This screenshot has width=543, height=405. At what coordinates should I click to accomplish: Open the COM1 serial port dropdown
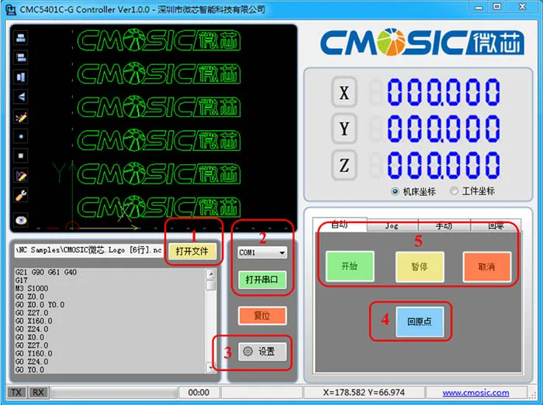coord(262,252)
